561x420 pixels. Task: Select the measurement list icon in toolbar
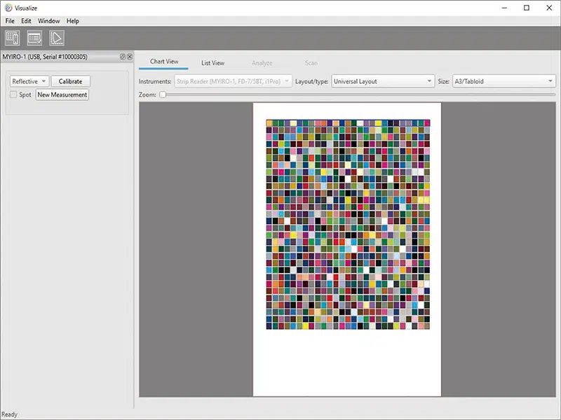tap(34, 38)
